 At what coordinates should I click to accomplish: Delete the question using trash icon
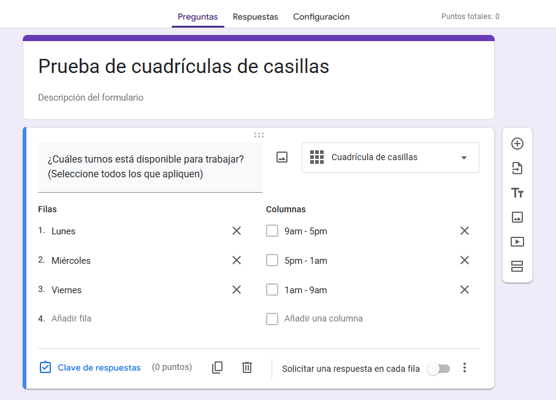click(x=247, y=367)
